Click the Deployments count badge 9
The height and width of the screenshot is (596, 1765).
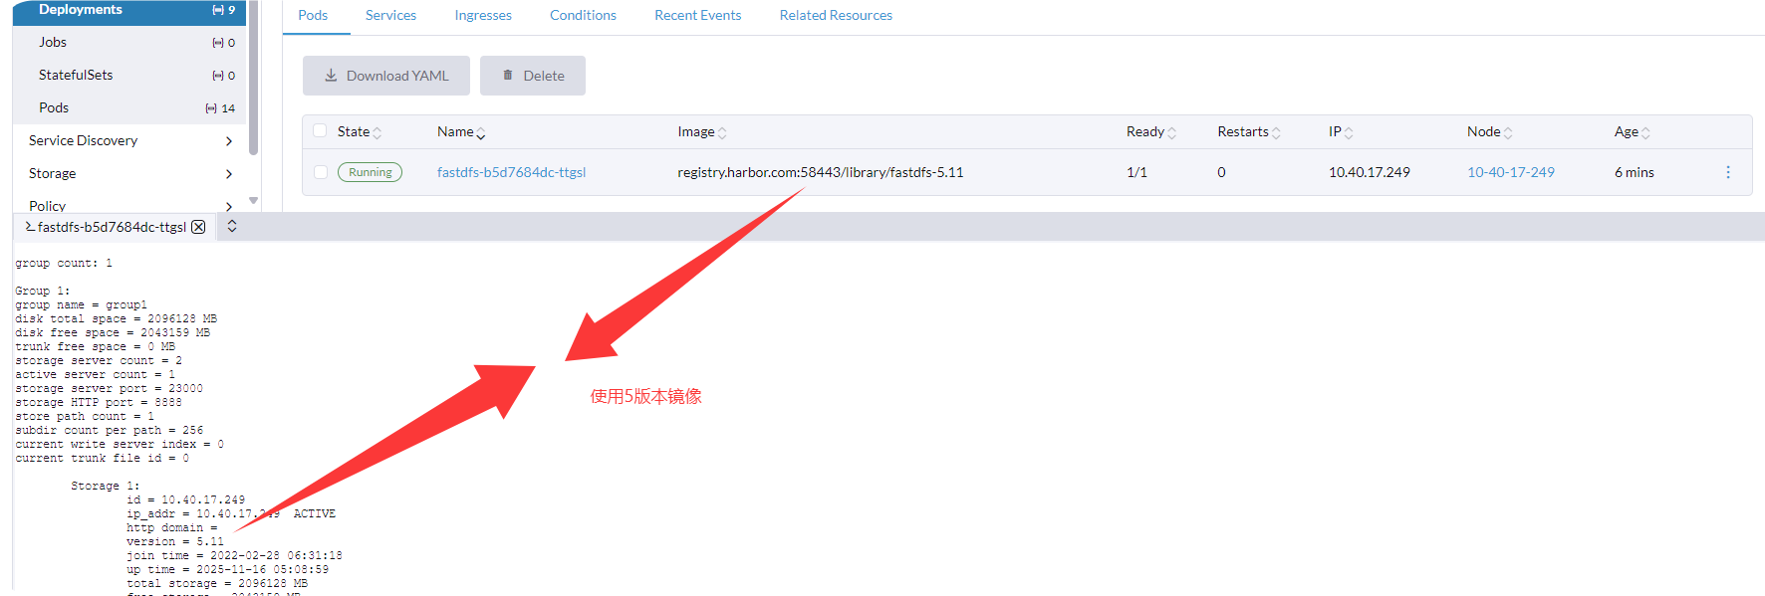(x=224, y=10)
